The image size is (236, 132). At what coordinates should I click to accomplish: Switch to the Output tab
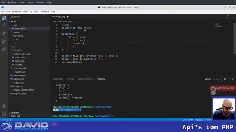pos(70,79)
